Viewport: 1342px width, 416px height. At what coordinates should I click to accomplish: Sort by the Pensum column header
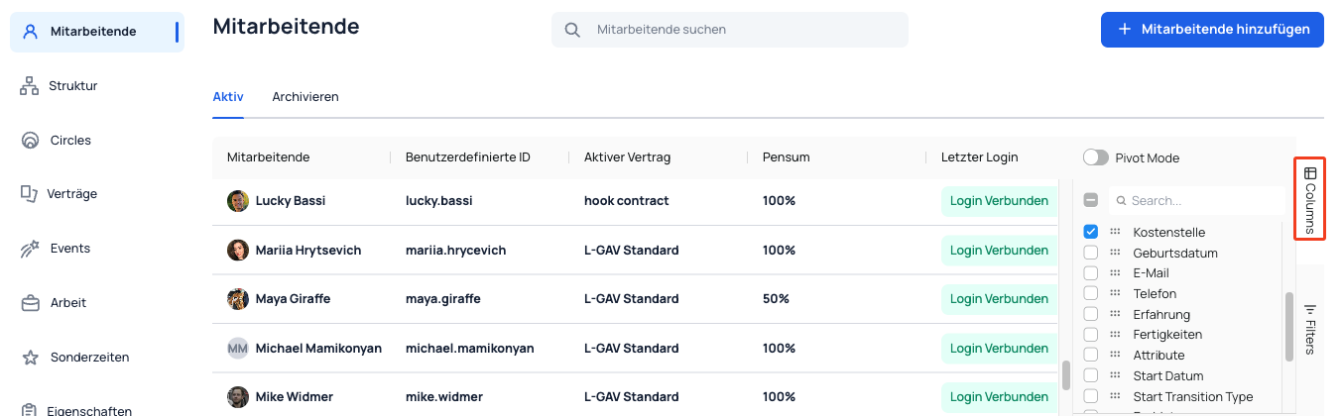pos(787,157)
